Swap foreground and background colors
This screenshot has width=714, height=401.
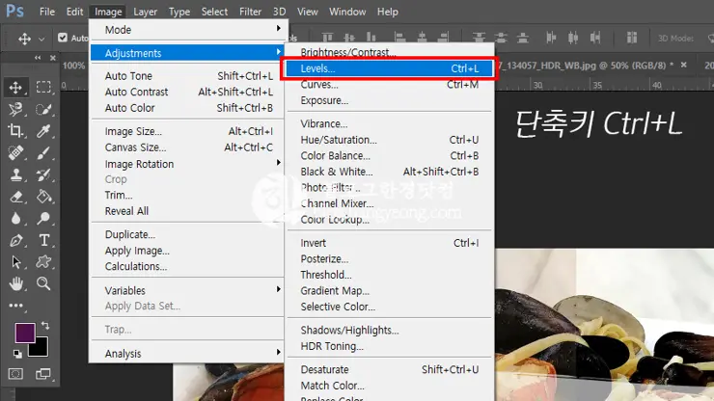pos(44,327)
